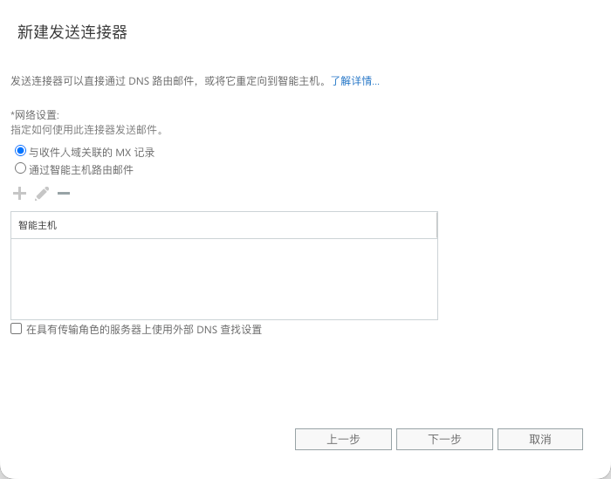The image size is (611, 479).
Task: Proceed with the 下一步 button
Action: click(x=444, y=439)
